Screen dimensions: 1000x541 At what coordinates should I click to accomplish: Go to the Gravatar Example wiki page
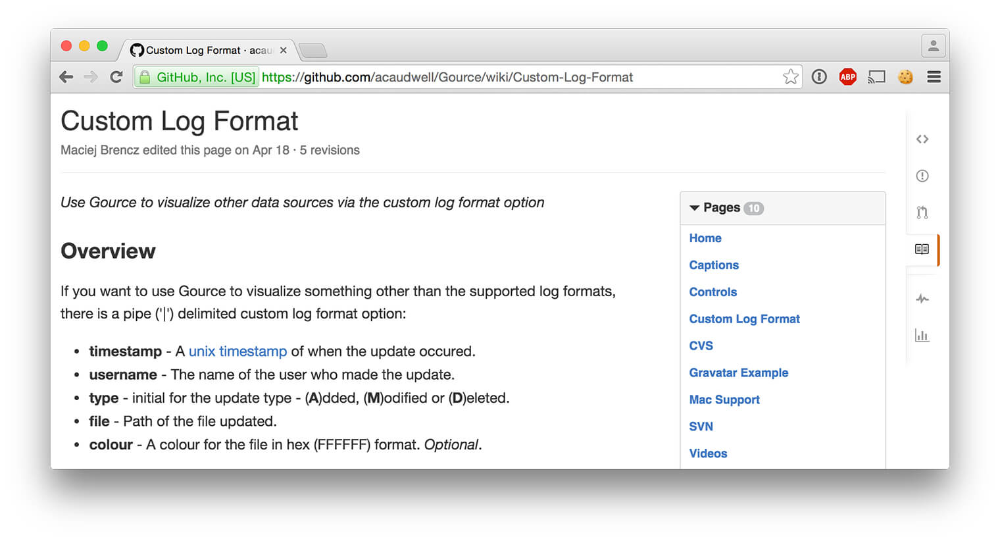(738, 373)
